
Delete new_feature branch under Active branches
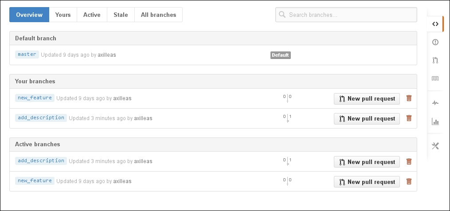[409, 181]
